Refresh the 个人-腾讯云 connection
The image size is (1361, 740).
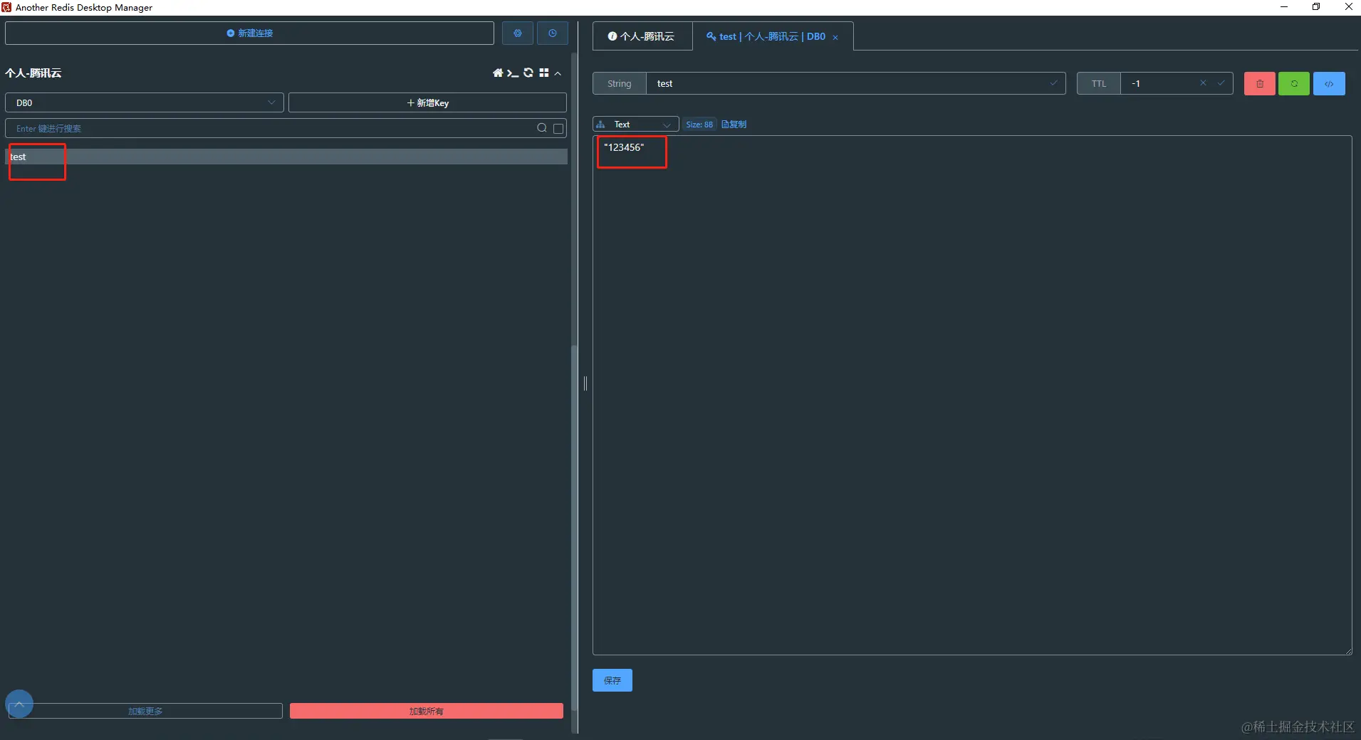[x=528, y=73]
